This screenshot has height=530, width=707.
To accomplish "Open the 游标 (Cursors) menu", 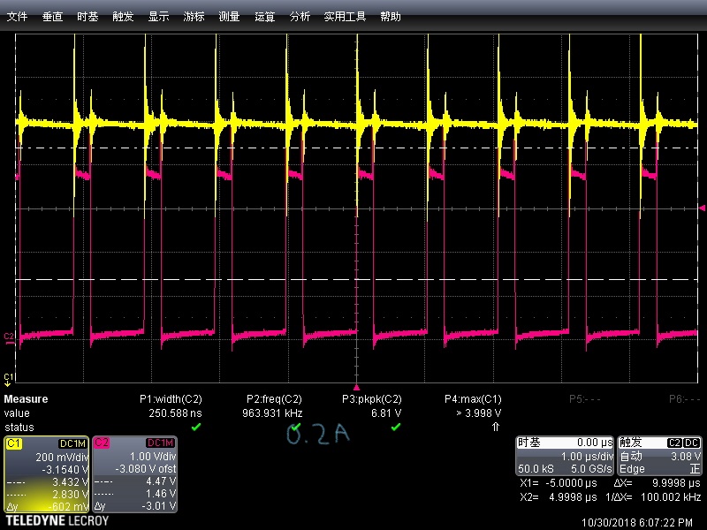I will click(x=194, y=17).
